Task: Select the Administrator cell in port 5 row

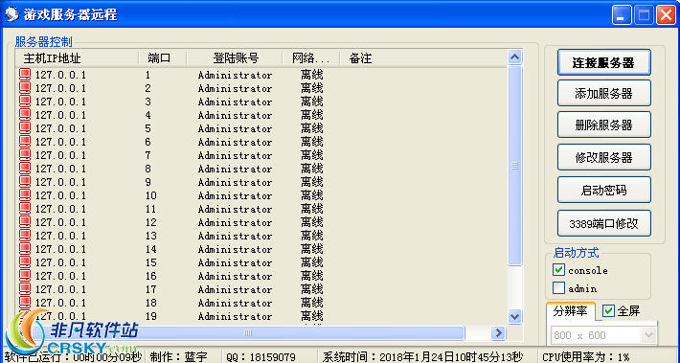Action: 235,128
